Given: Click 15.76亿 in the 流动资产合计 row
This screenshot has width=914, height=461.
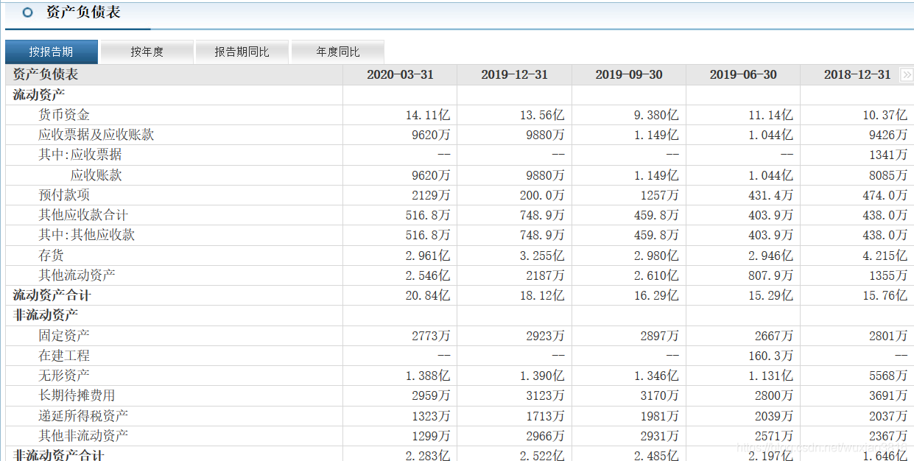Looking at the screenshot, I should click(x=885, y=296).
